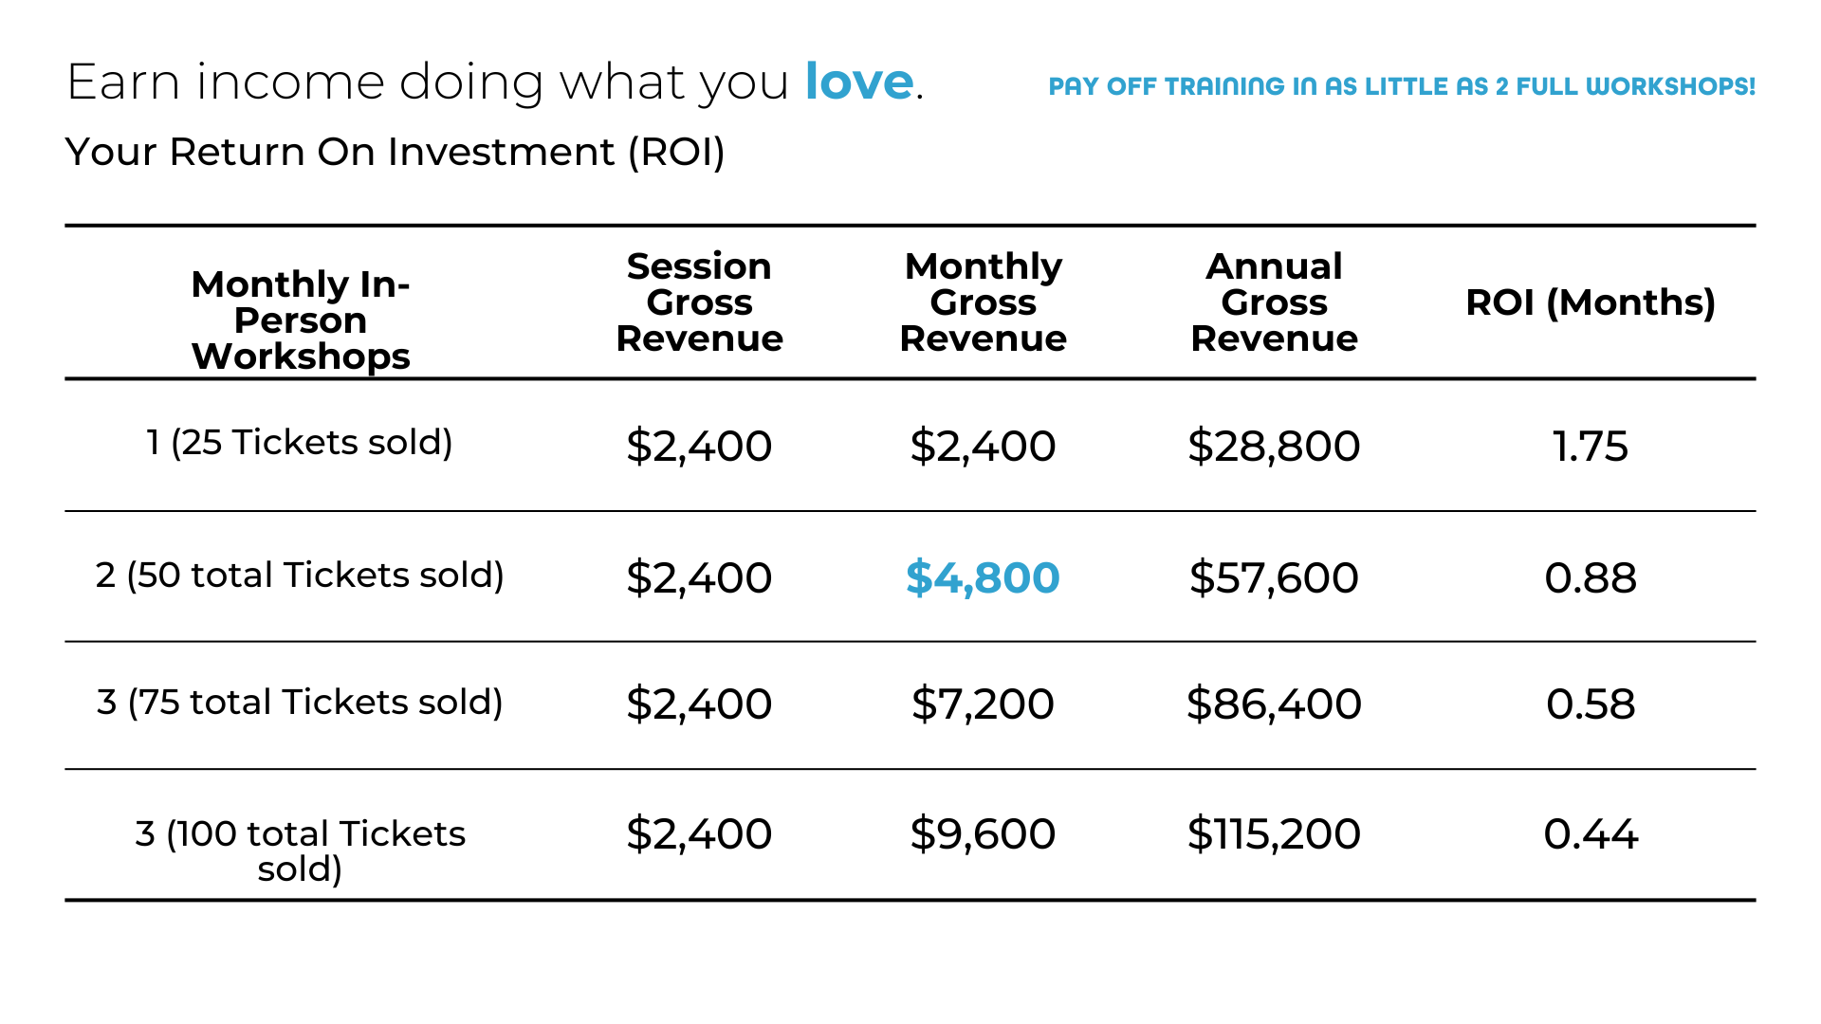Click the blue word "love" in the headline
This screenshot has height=1024, width=1821.
pyautogui.click(x=858, y=82)
